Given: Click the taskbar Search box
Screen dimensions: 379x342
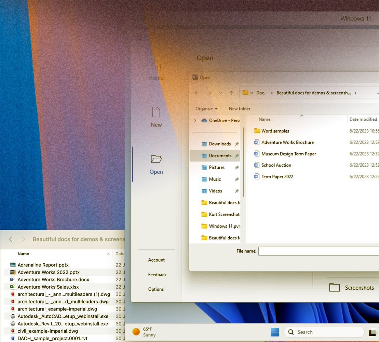Looking at the screenshot, I should [324, 332].
